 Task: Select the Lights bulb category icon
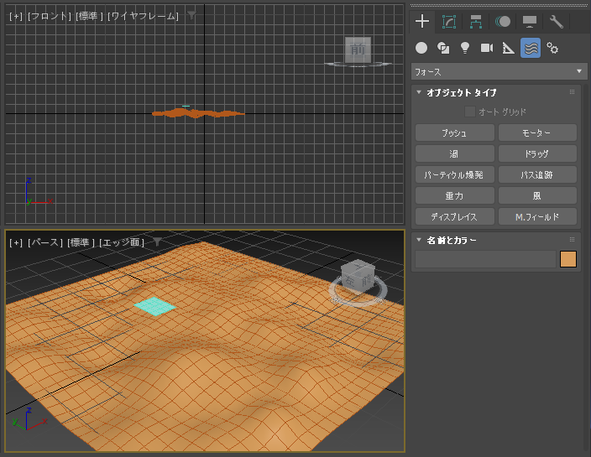[465, 48]
